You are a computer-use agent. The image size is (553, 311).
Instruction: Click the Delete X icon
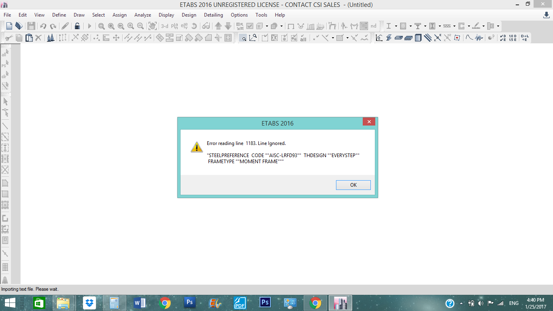[38, 38]
